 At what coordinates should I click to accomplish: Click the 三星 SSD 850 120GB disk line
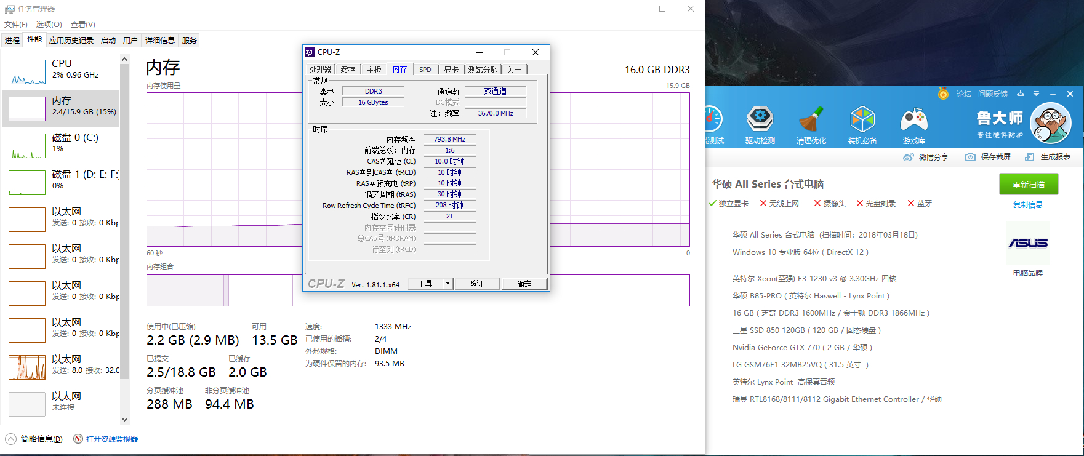[x=807, y=330]
